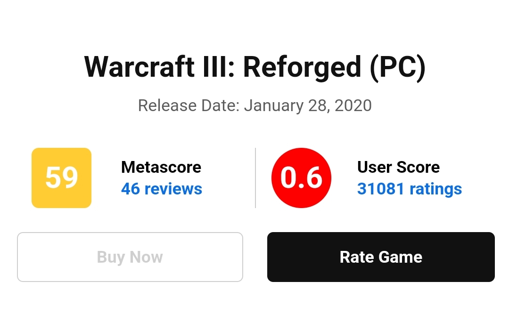Tap the outlined Buy Now button
Viewport: 509px width, 314px height.
[x=130, y=257]
